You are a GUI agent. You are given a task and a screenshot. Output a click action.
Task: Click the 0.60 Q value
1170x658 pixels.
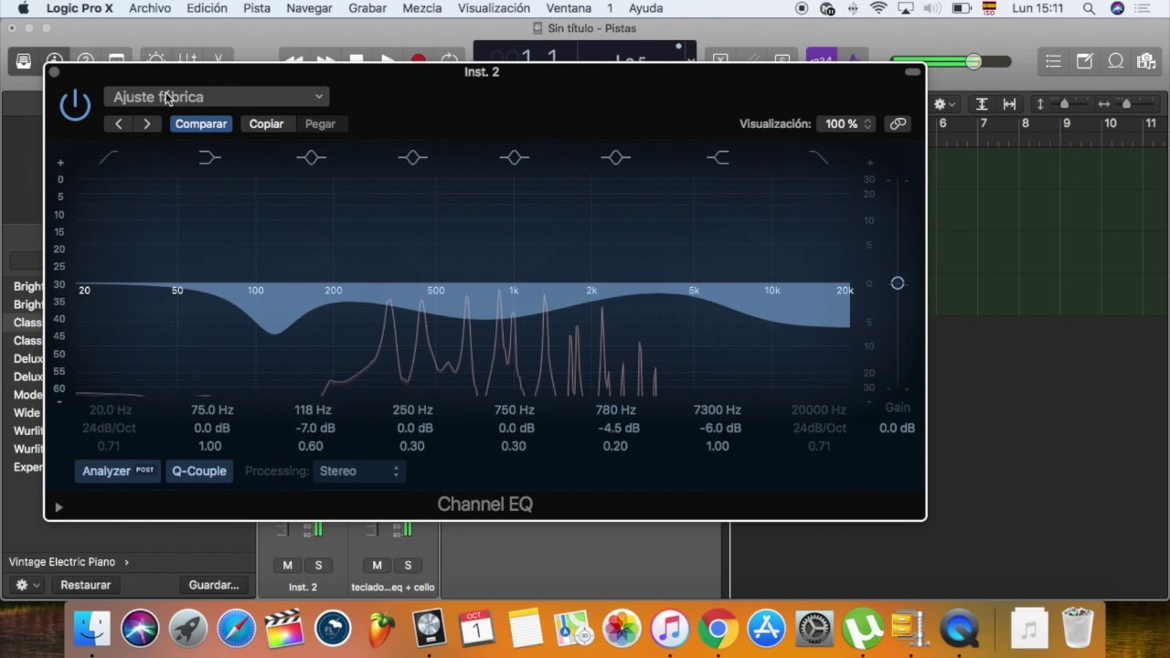tap(311, 446)
